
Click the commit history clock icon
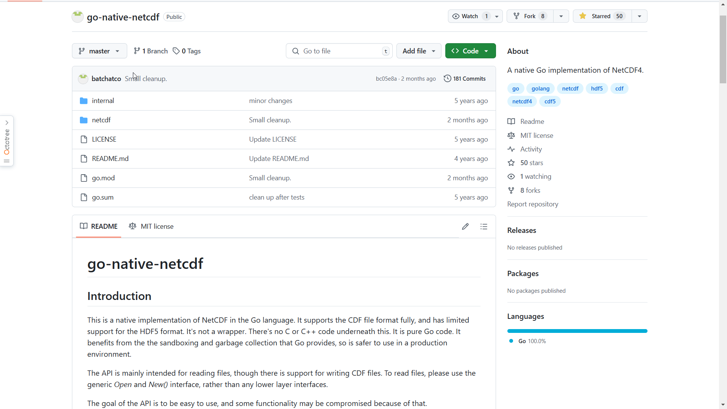[447, 78]
